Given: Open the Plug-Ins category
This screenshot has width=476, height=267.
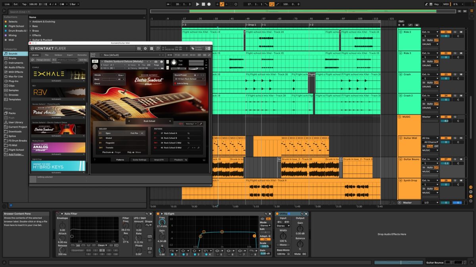Looking at the screenshot, I should point(13,81).
